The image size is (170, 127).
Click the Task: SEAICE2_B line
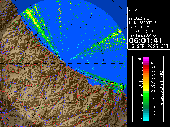tap(142, 22)
